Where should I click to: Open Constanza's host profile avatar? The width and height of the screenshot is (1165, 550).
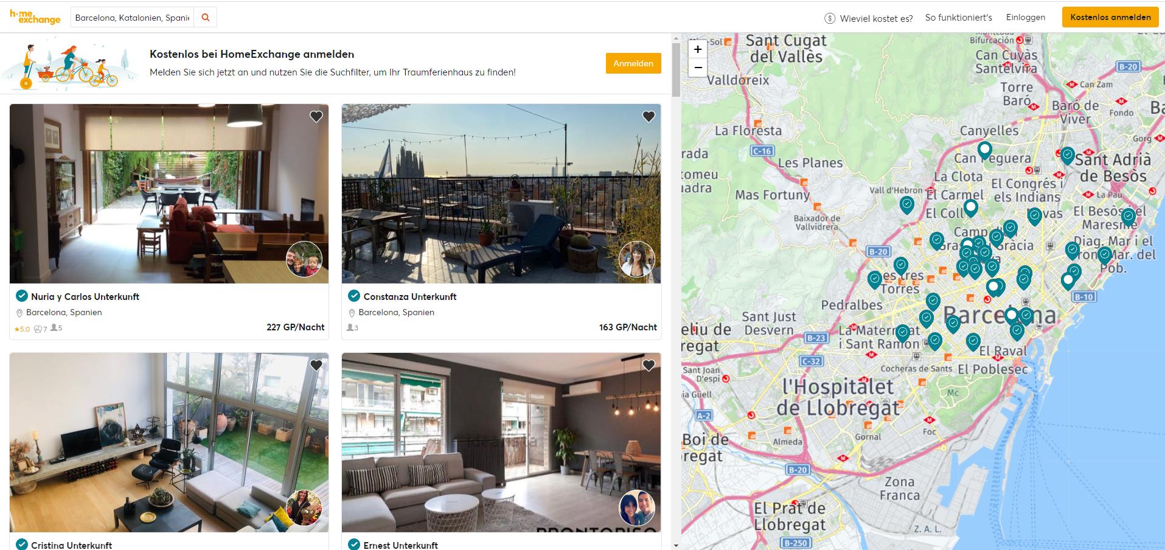636,259
